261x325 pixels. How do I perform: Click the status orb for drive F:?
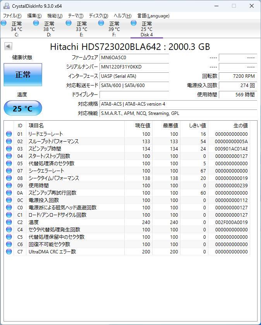[x=101, y=23]
